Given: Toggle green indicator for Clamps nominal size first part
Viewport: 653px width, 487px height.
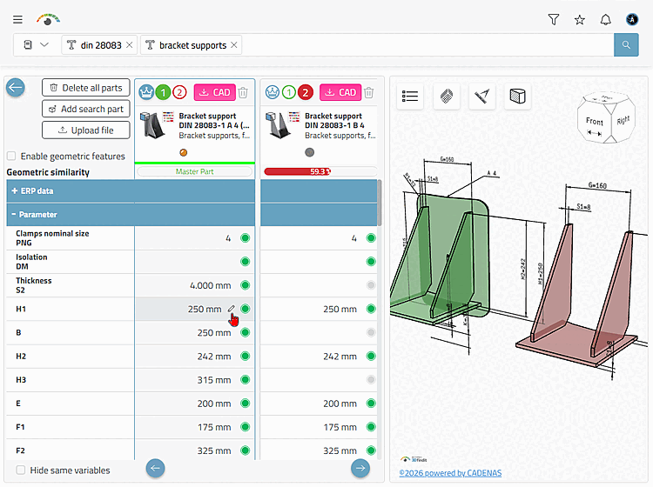Looking at the screenshot, I should pyautogui.click(x=246, y=238).
